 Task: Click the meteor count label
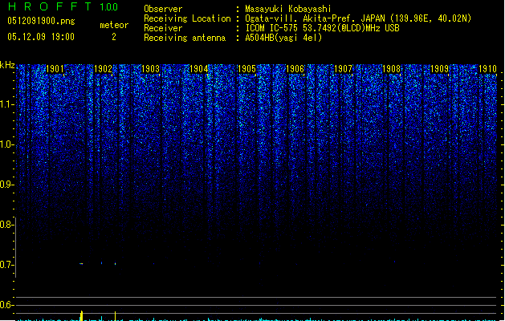pyautogui.click(x=113, y=25)
